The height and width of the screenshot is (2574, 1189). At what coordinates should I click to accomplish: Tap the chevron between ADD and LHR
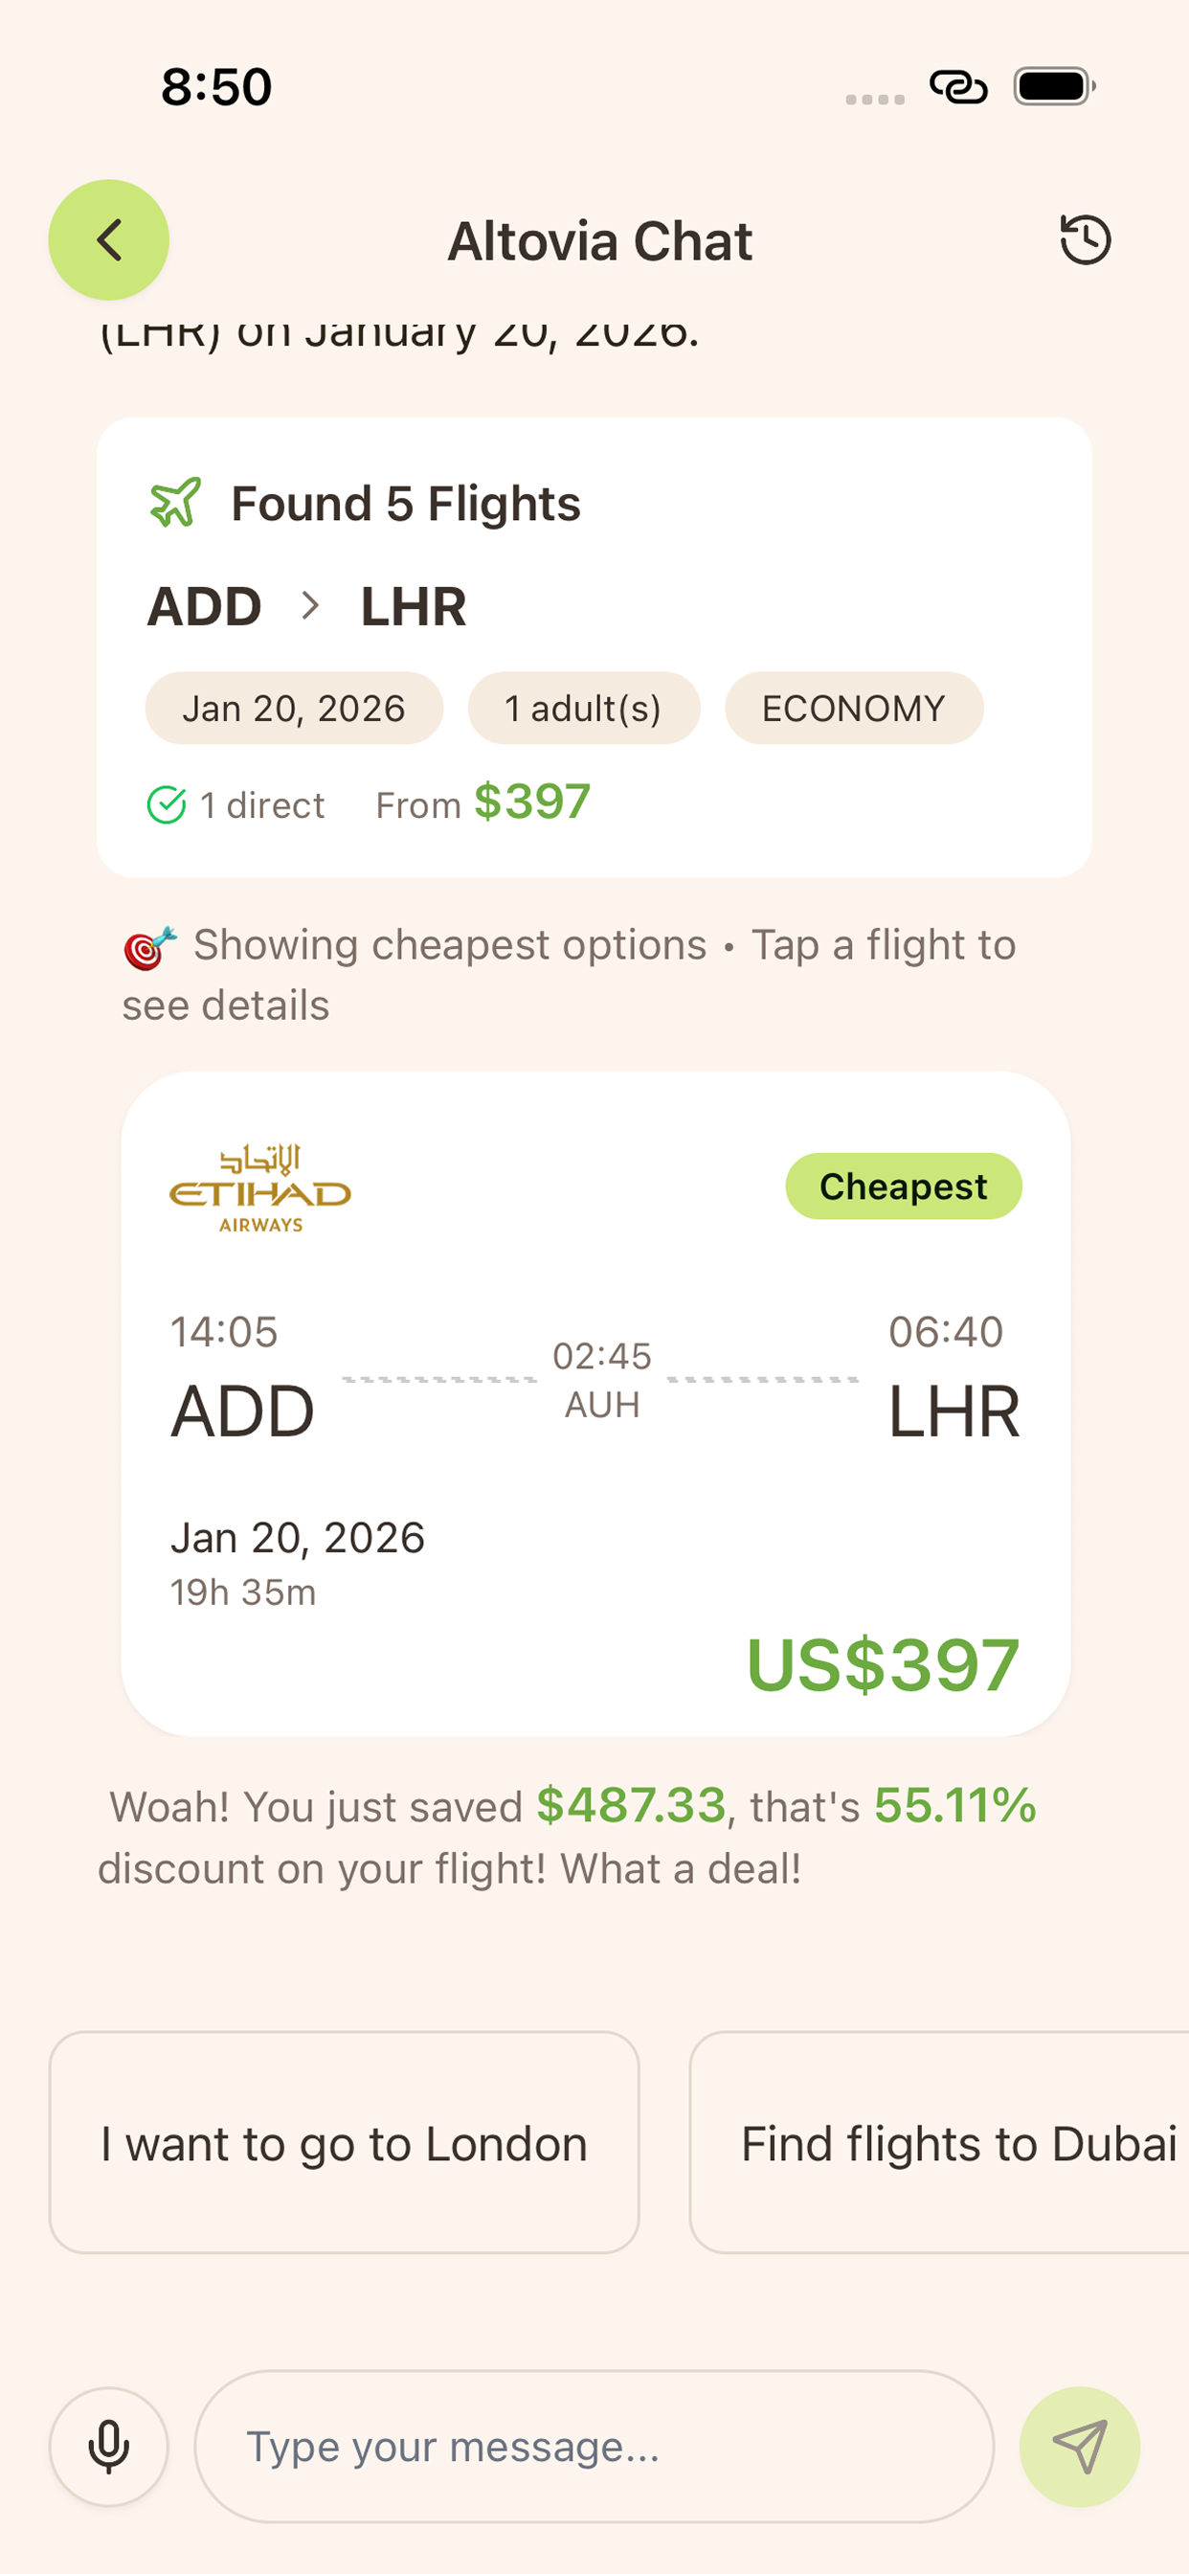pos(311,605)
